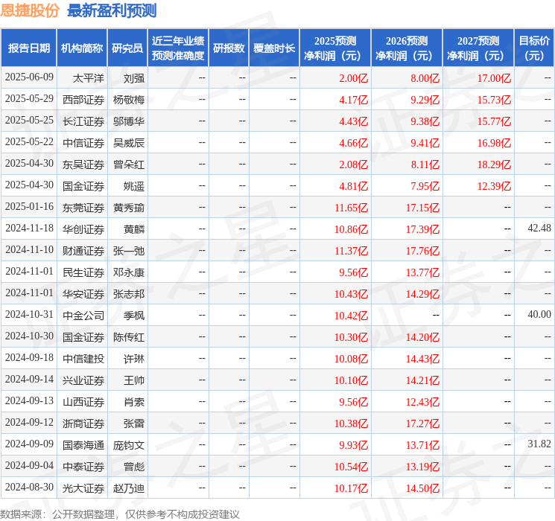Select the 山西证券 institution cell

(83, 401)
